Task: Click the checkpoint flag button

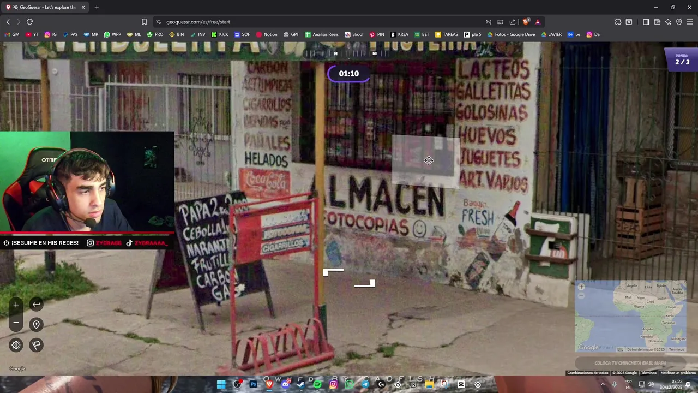Action: [x=36, y=345]
